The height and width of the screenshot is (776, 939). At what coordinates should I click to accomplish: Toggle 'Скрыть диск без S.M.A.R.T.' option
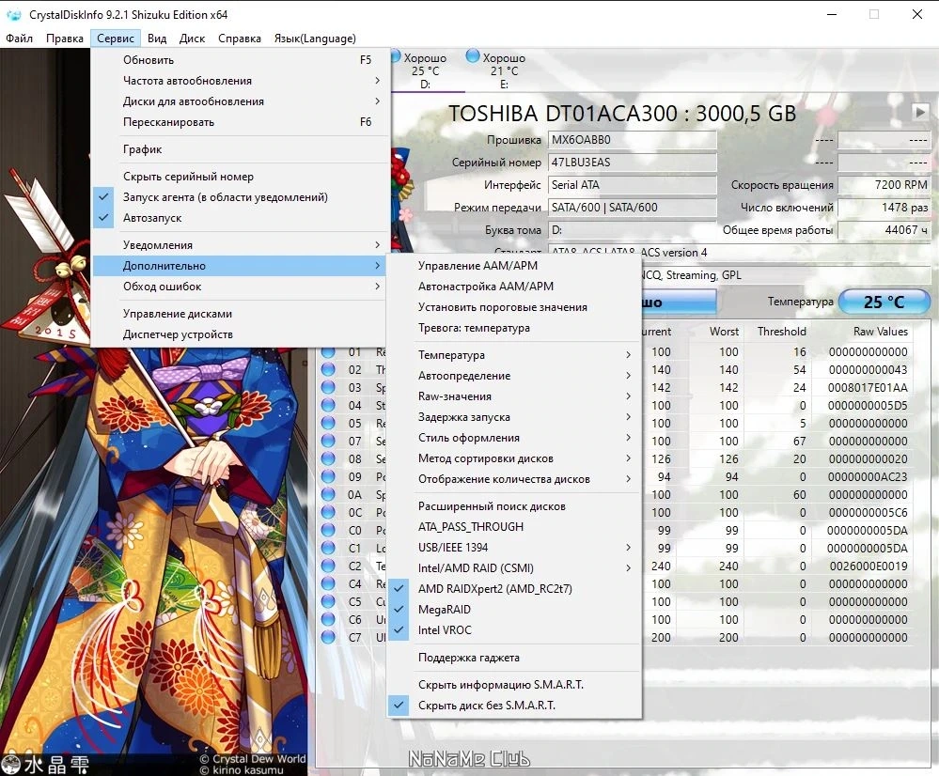pyautogui.click(x=514, y=706)
